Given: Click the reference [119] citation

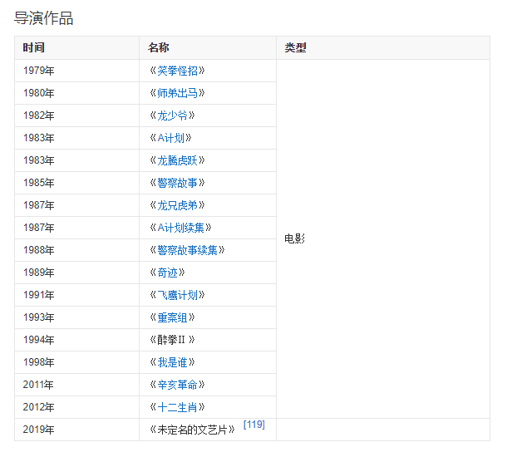Looking at the screenshot, I should click(254, 425).
